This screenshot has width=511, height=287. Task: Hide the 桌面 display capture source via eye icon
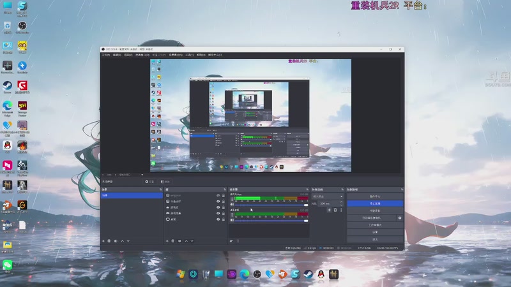(218, 219)
